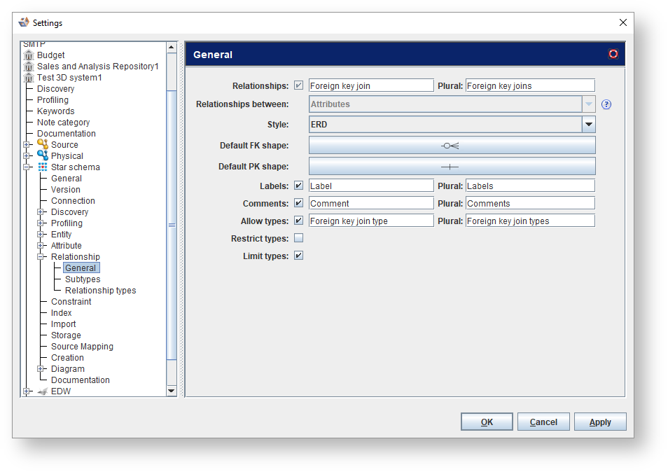Click the OK button

487,422
